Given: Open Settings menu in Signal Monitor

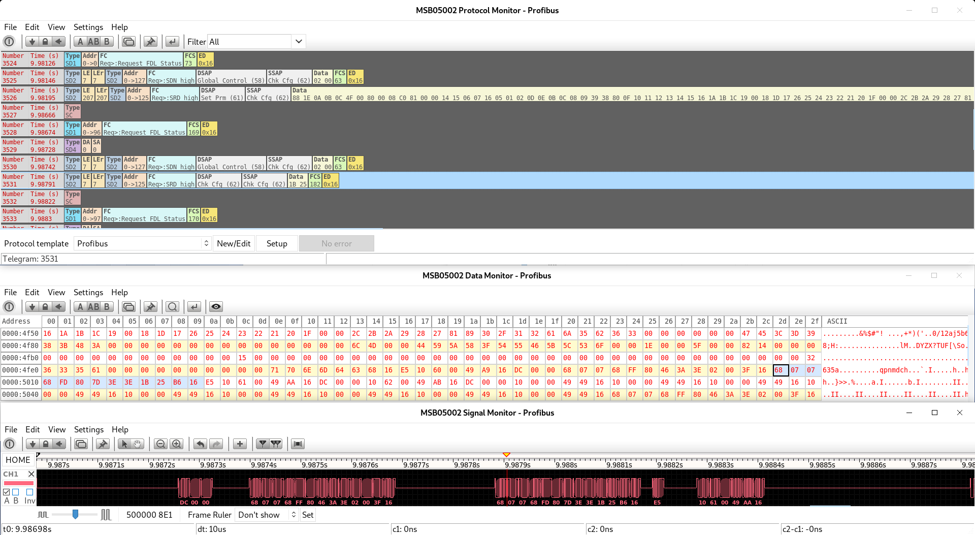Looking at the screenshot, I should [x=89, y=430].
